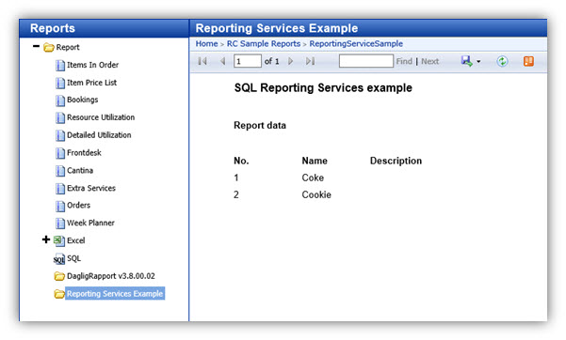Viewport: 566px width, 340px height.
Task: Open Resource Utilization report
Action: (x=101, y=117)
